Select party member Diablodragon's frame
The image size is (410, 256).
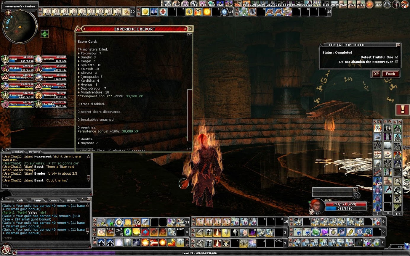pos(18,77)
